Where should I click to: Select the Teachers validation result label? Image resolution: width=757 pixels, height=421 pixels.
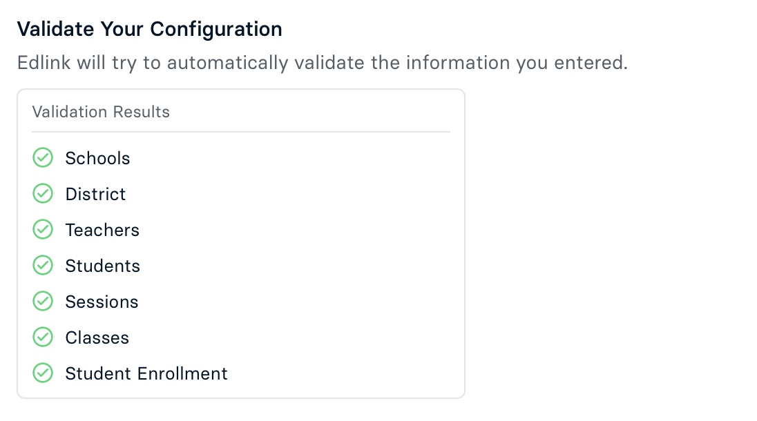point(102,230)
